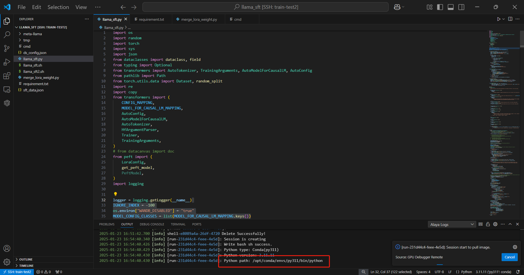Expand the meta-llama folder
Screen dimensions: 524x275
32,34
